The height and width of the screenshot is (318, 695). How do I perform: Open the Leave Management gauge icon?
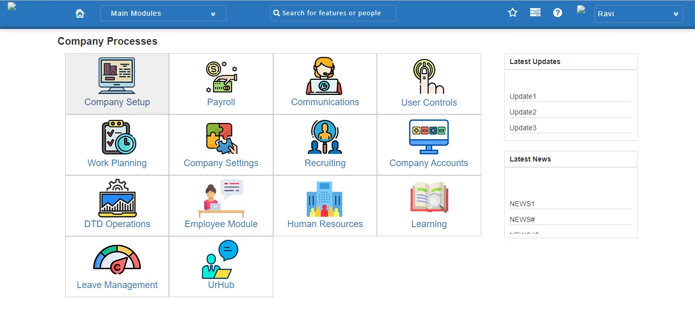tap(117, 259)
